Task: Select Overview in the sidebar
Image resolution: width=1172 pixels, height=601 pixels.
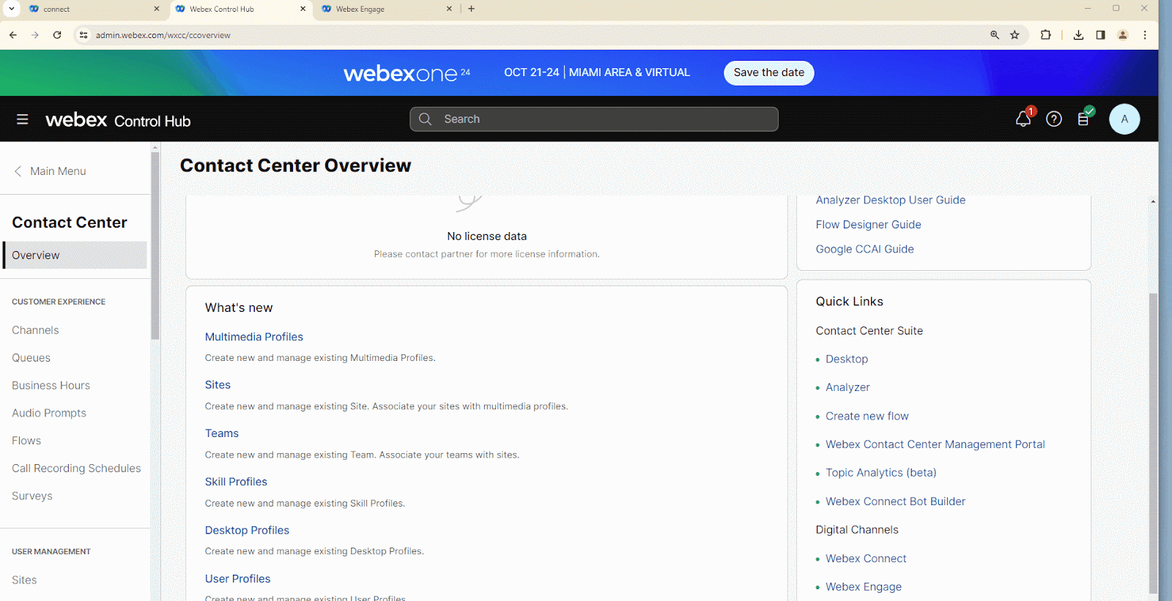Action: pyautogui.click(x=75, y=255)
